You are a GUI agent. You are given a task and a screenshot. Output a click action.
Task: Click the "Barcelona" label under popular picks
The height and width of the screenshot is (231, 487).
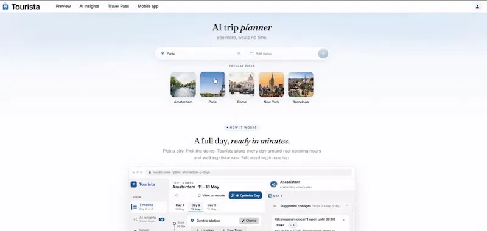[x=301, y=102]
